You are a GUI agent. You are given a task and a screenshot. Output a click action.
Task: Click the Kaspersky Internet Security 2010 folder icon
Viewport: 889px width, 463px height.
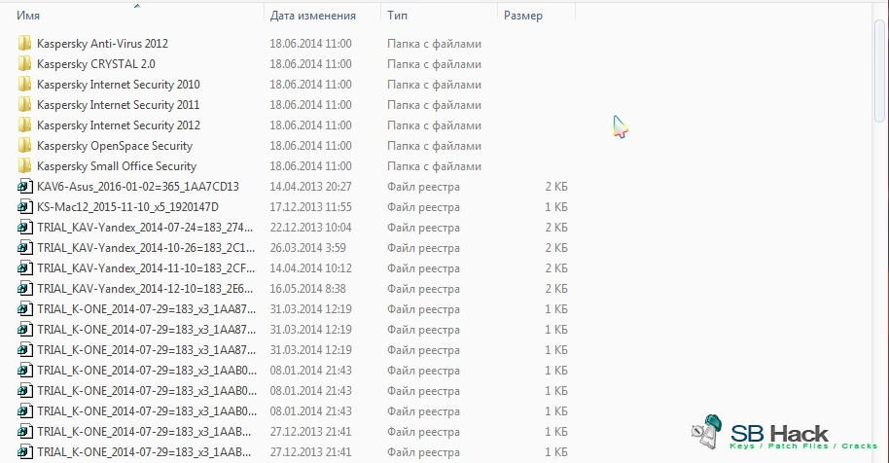24,85
